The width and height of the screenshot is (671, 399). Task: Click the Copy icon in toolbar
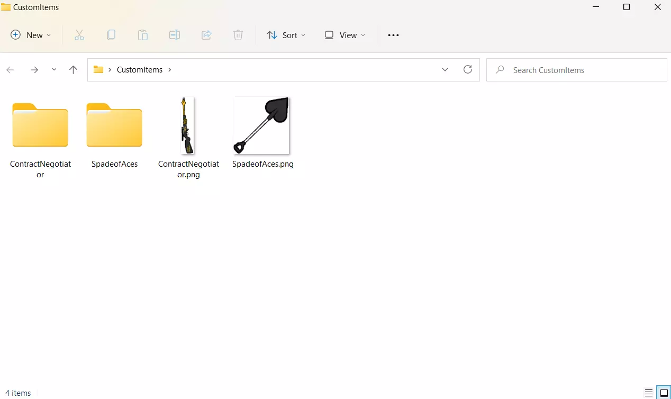[111, 35]
